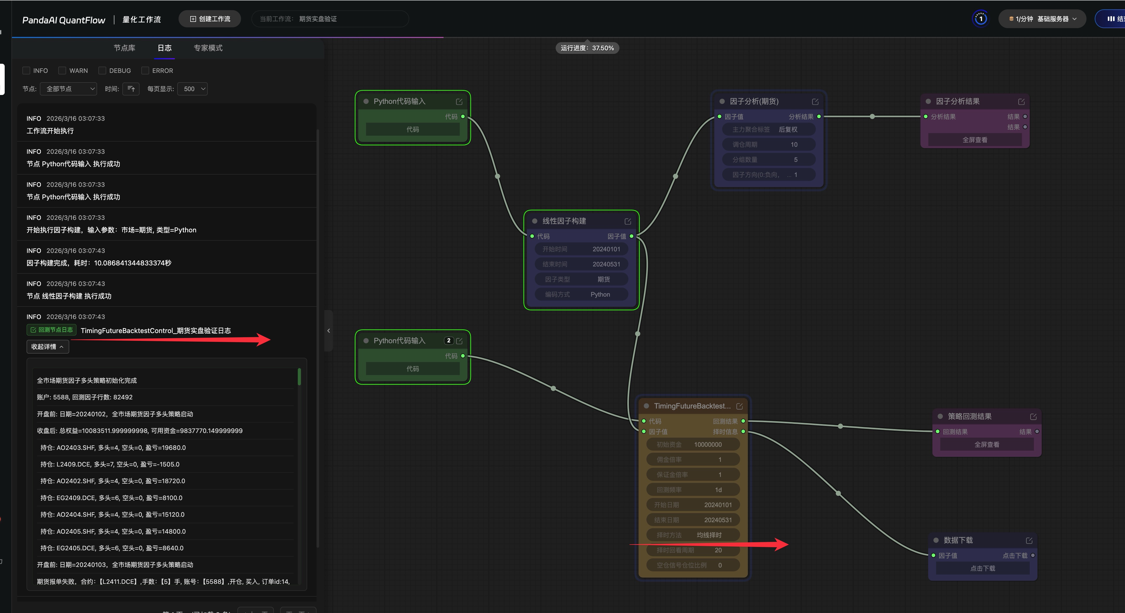Open the 专家模式 tab
Viewport: 1125px width, 613px height.
(x=208, y=48)
